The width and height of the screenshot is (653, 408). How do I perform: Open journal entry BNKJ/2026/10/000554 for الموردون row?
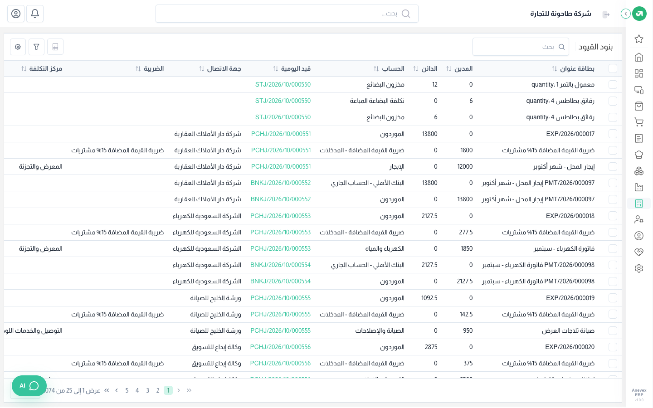(x=281, y=281)
